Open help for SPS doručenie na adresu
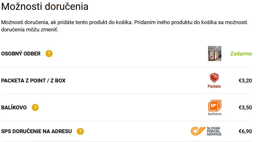The height and width of the screenshot is (142, 258). 80,131
